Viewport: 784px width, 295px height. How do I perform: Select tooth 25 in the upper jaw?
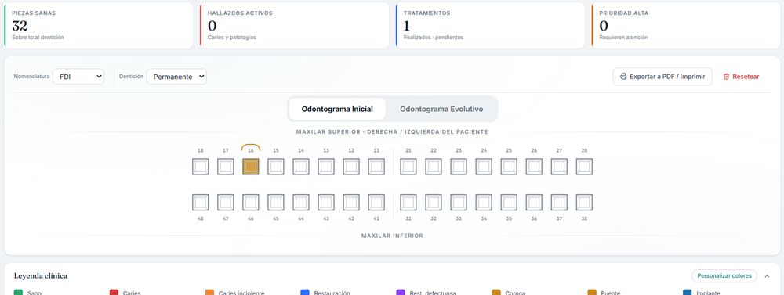[509, 166]
